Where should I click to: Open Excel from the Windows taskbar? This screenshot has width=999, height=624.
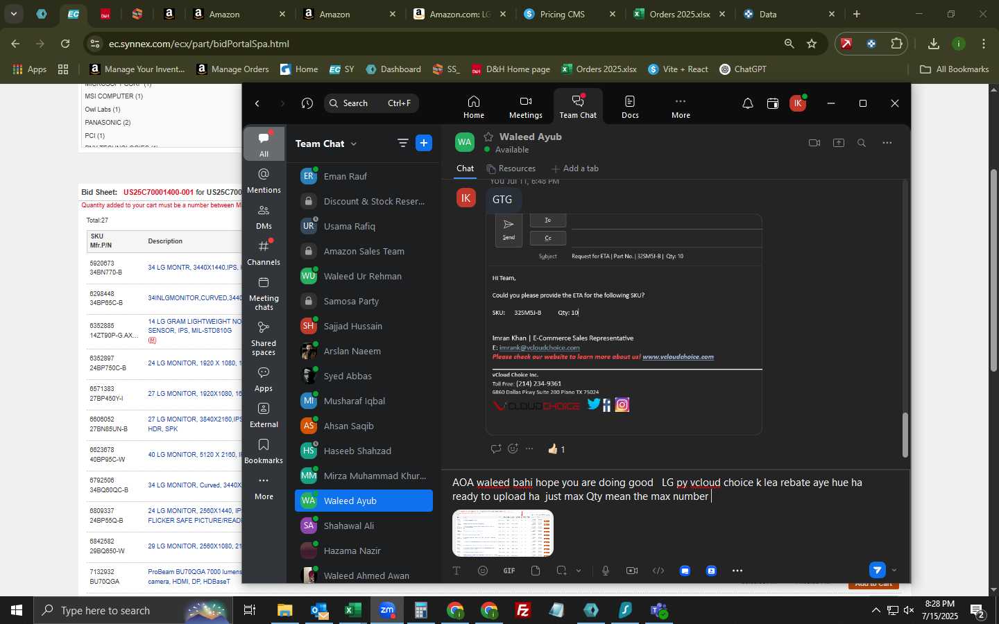pyautogui.click(x=353, y=610)
